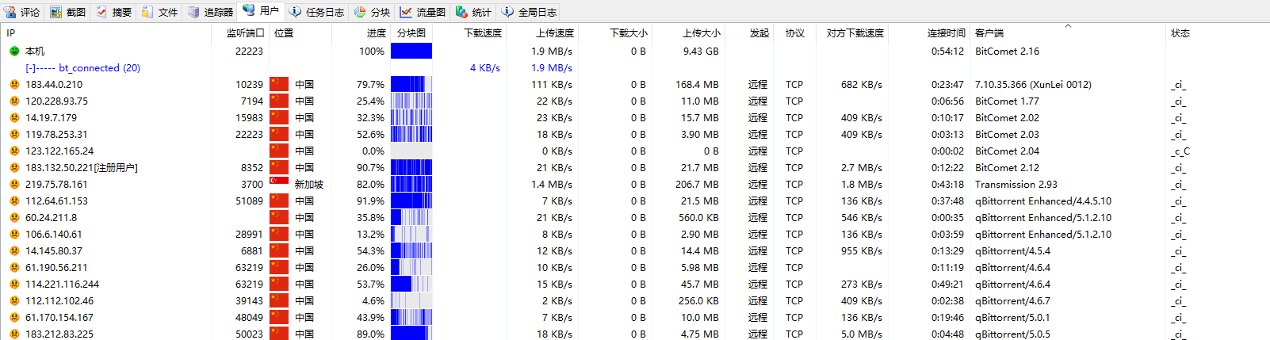This screenshot has height=340, width=1270.
Task: Switch to the 文件 tab
Action: [x=159, y=12]
